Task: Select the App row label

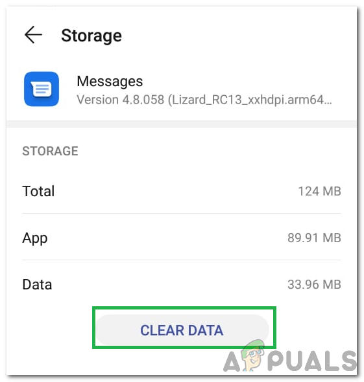Action: [35, 238]
